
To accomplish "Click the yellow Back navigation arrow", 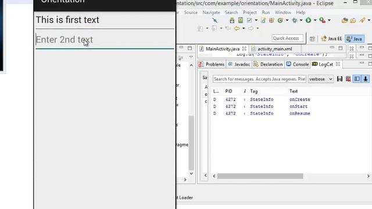I will tap(237, 28).
